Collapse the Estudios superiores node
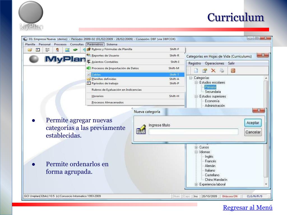Image resolution: width=287 pixels, height=215 pixels. coord(196,96)
